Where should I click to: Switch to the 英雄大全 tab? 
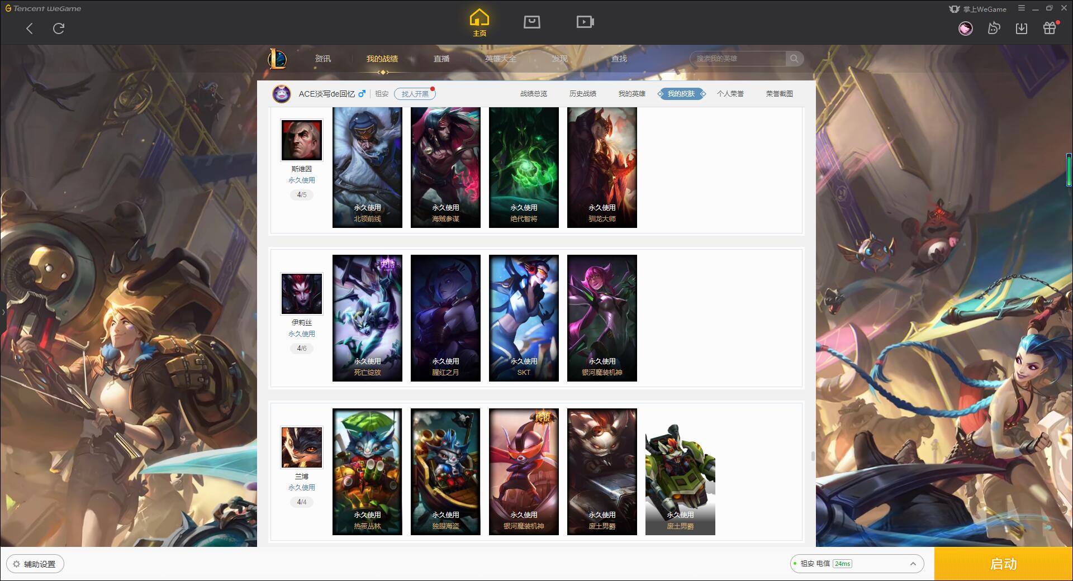pos(501,59)
